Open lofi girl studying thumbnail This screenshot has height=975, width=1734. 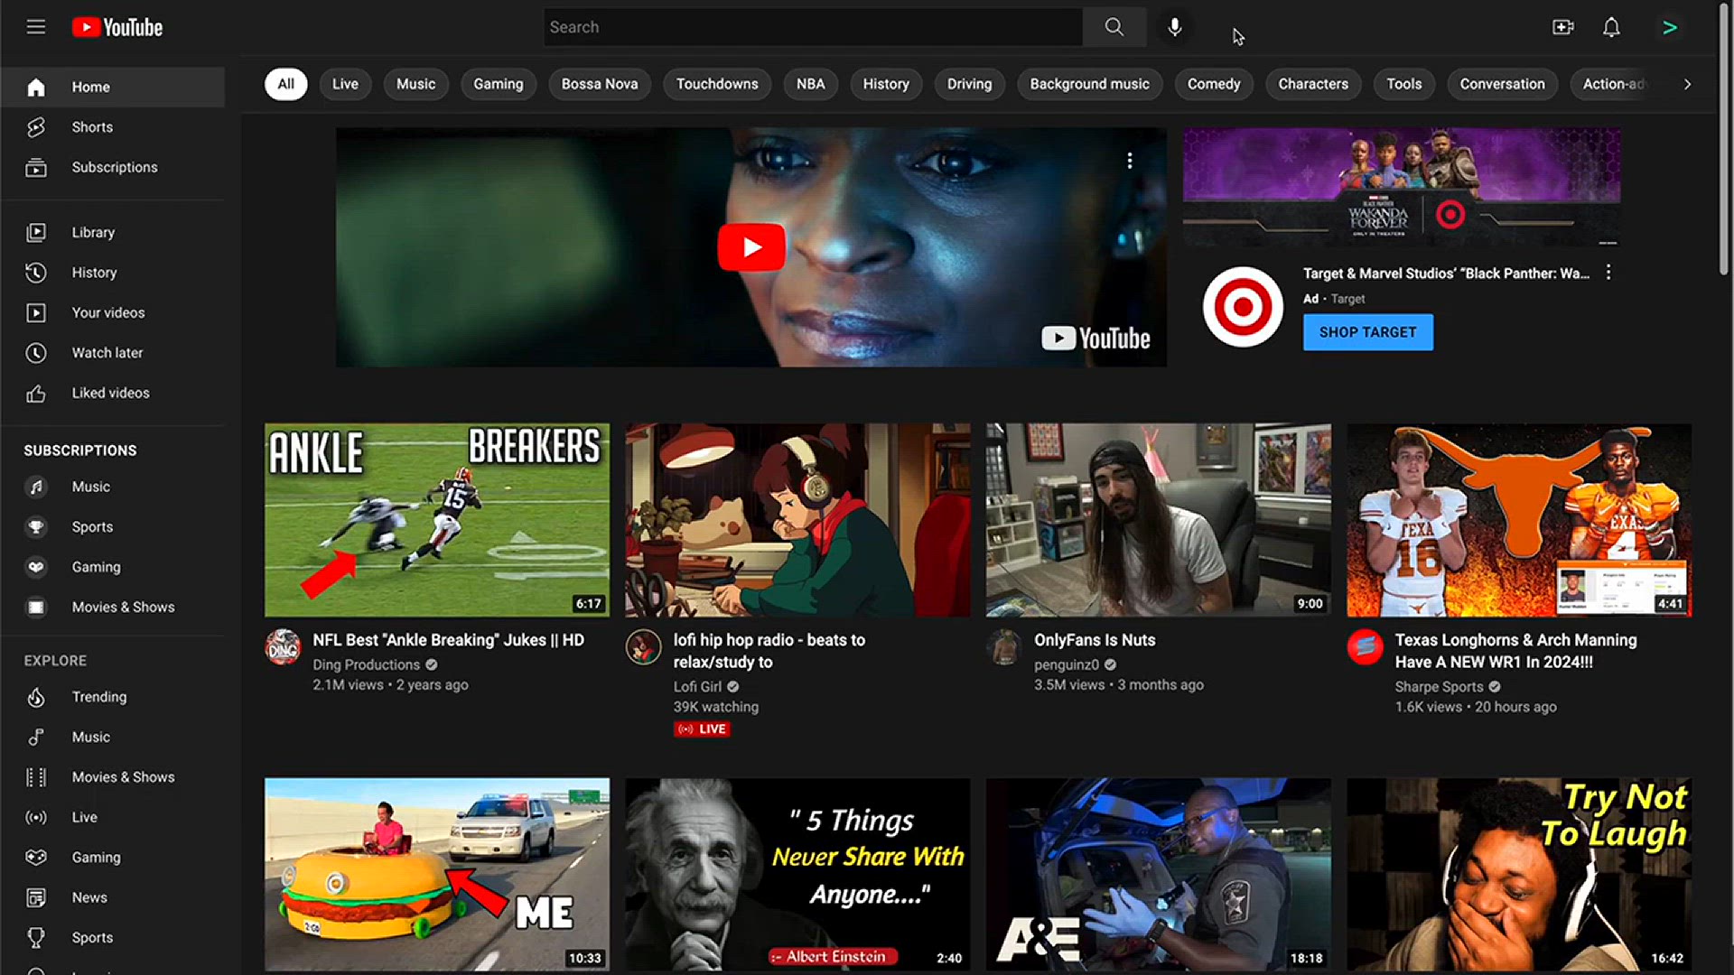tap(797, 520)
